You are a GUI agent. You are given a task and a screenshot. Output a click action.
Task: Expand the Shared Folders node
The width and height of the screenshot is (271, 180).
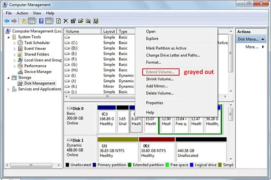click(x=15, y=55)
